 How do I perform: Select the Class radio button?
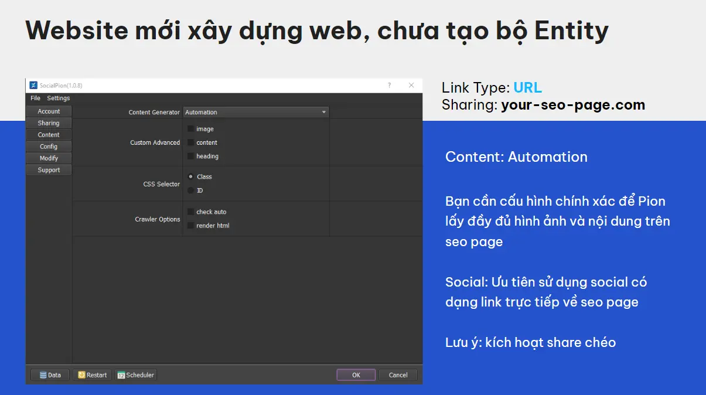[191, 176]
